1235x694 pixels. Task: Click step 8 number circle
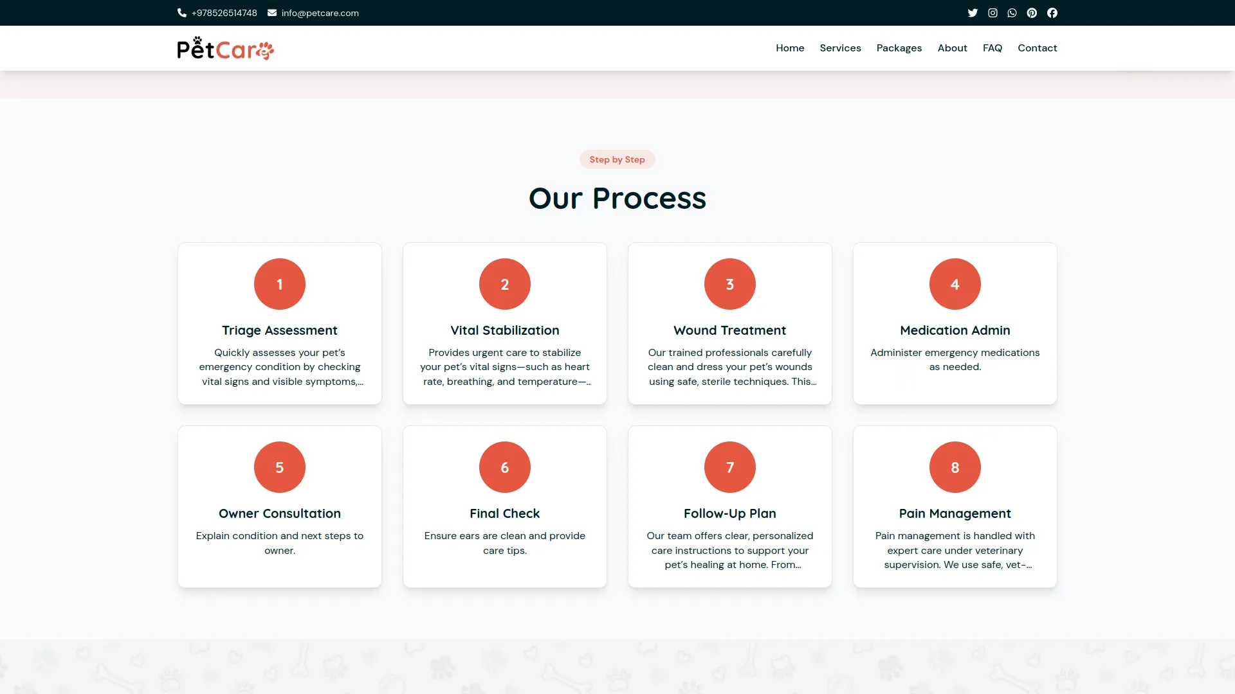coord(955,467)
